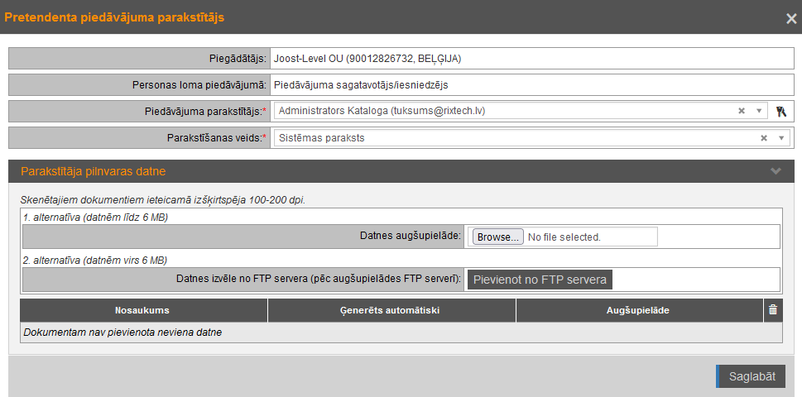This screenshot has width=802, height=397.
Task: Select Sistēmas paraksts combo box
Action: 513,138
